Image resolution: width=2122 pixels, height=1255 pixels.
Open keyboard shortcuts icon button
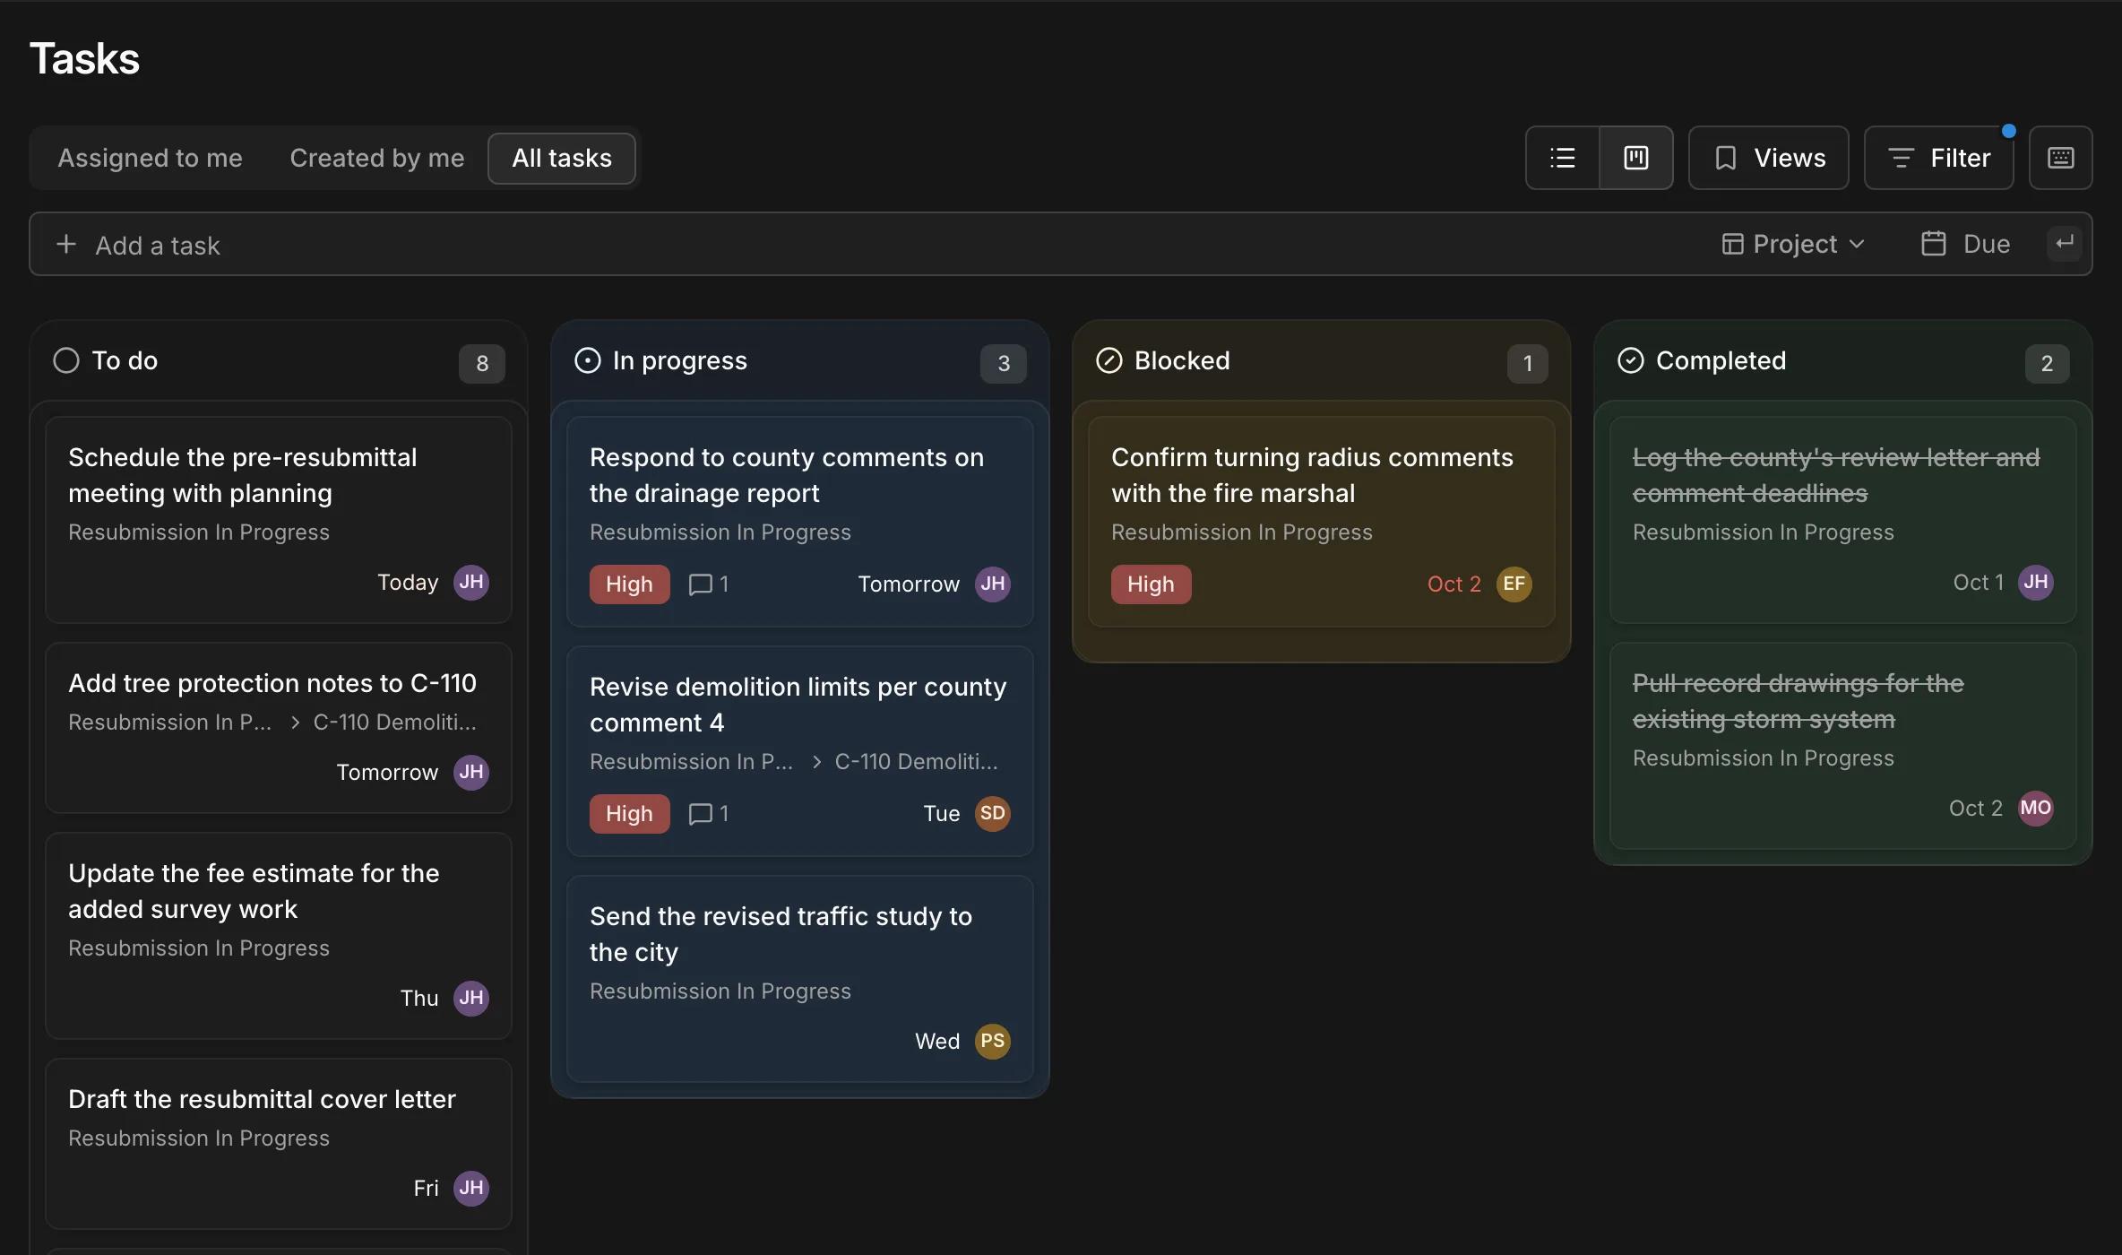click(x=2060, y=158)
